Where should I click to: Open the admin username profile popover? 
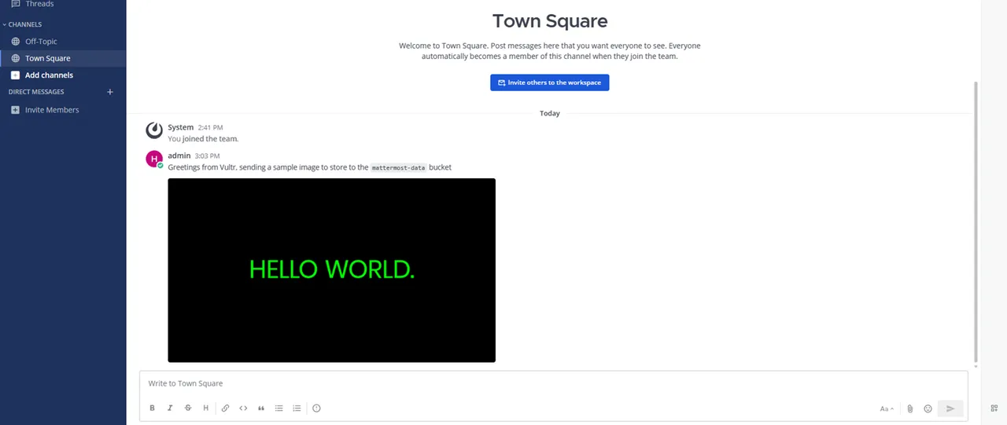point(179,156)
